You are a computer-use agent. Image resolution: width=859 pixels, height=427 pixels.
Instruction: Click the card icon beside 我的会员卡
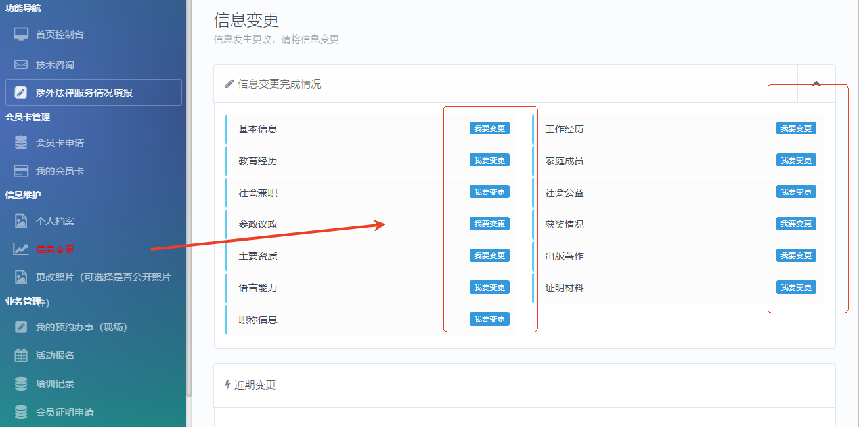point(21,171)
